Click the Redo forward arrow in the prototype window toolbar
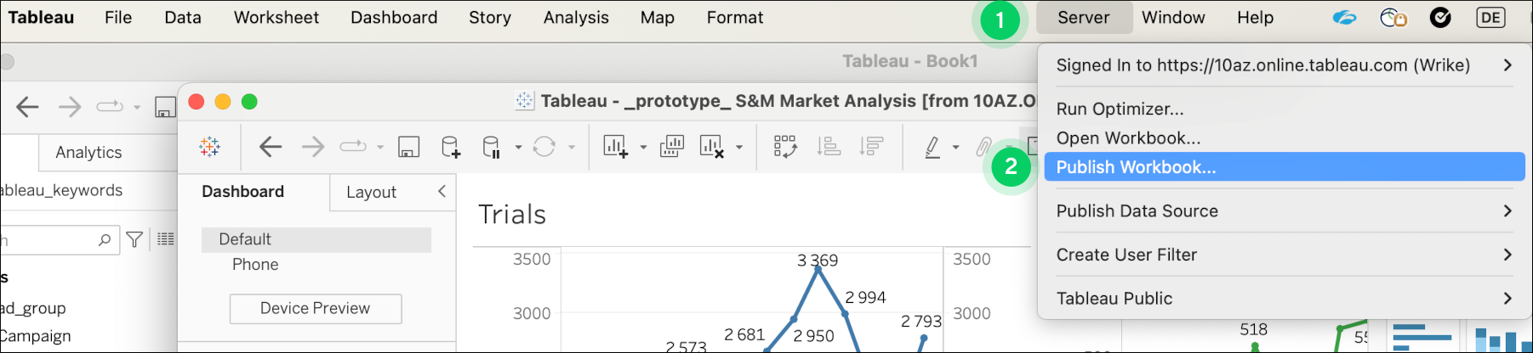Screen dimensions: 1533x353 [313, 147]
